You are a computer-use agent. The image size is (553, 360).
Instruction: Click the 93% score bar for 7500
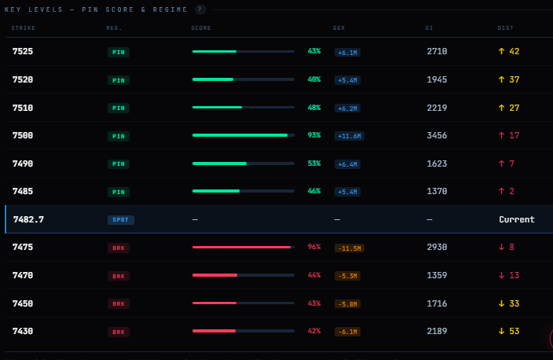[244, 135]
